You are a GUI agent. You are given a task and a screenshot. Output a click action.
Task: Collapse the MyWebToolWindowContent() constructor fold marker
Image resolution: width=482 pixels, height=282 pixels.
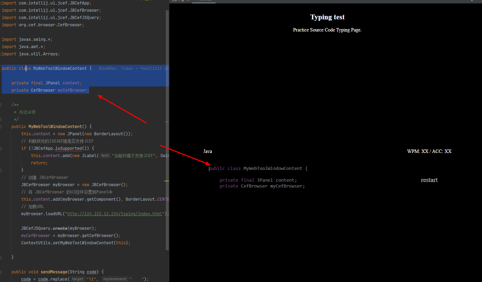pyautogui.click(x=1, y=126)
